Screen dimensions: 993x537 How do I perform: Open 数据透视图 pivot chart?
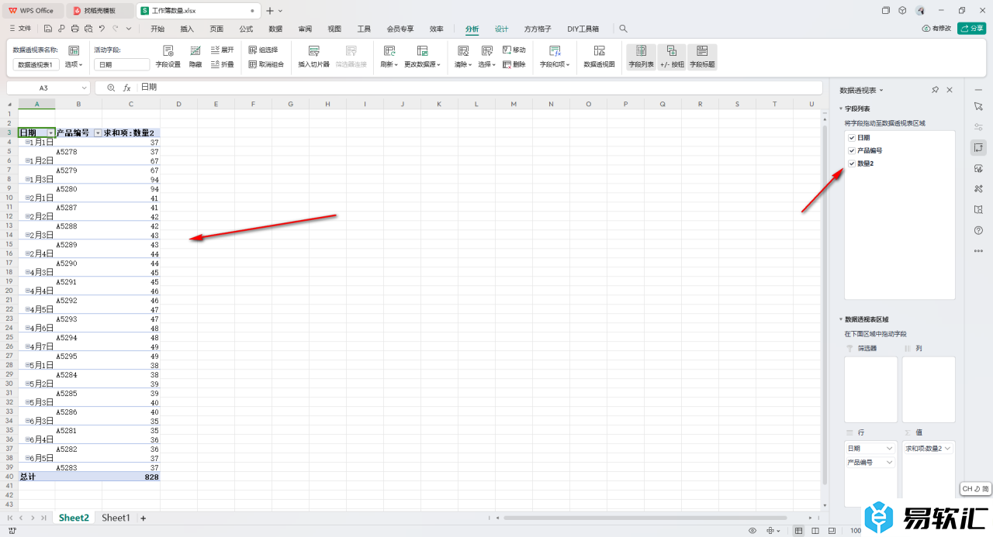click(599, 57)
